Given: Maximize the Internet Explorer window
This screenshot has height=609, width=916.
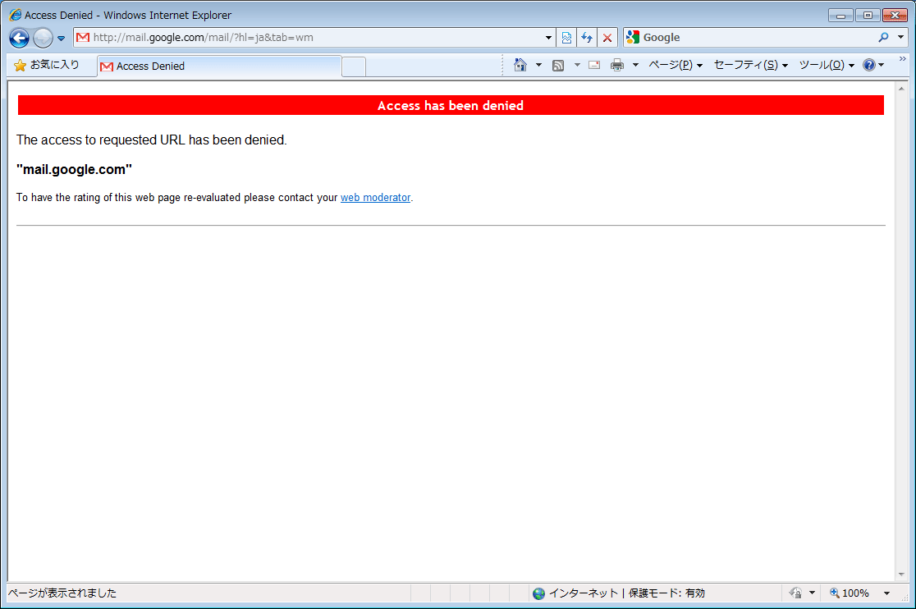Looking at the screenshot, I should (x=868, y=15).
